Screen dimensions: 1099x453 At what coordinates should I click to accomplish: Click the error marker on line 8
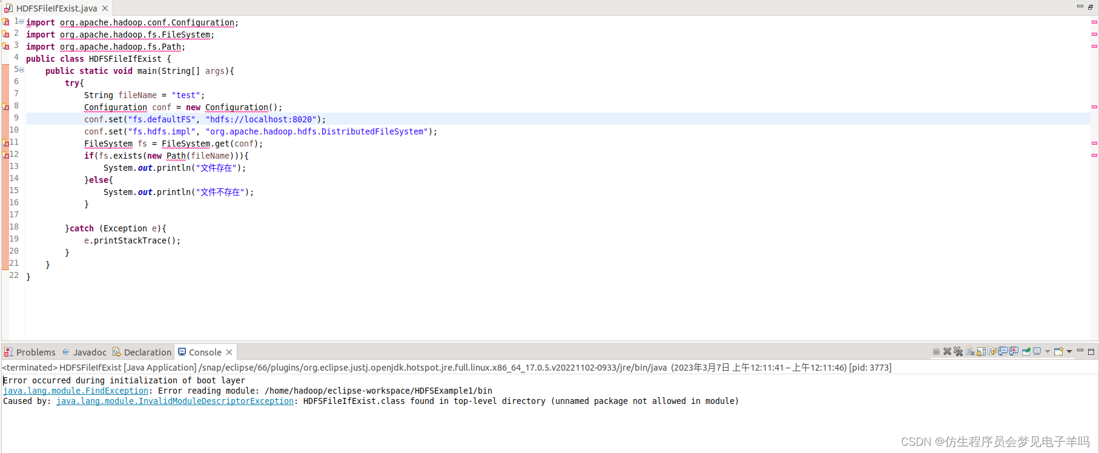pos(5,107)
